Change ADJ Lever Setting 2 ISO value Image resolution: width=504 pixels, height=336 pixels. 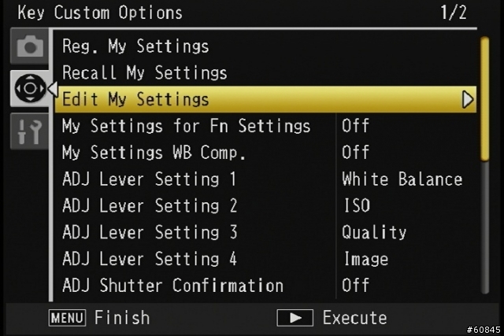pyautogui.click(x=357, y=205)
